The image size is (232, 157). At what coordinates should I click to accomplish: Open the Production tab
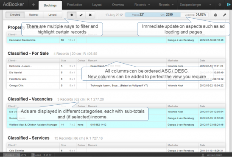[x=74, y=5]
